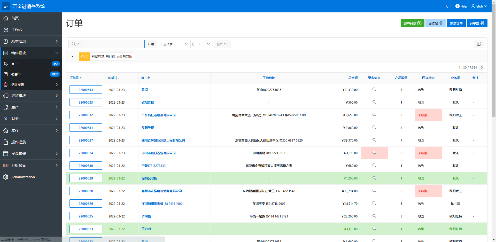This screenshot has height=242, width=496.
Task: Open the rows per page dropdown
Action: [204, 44]
